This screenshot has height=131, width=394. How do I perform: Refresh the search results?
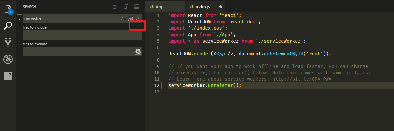click(x=115, y=7)
